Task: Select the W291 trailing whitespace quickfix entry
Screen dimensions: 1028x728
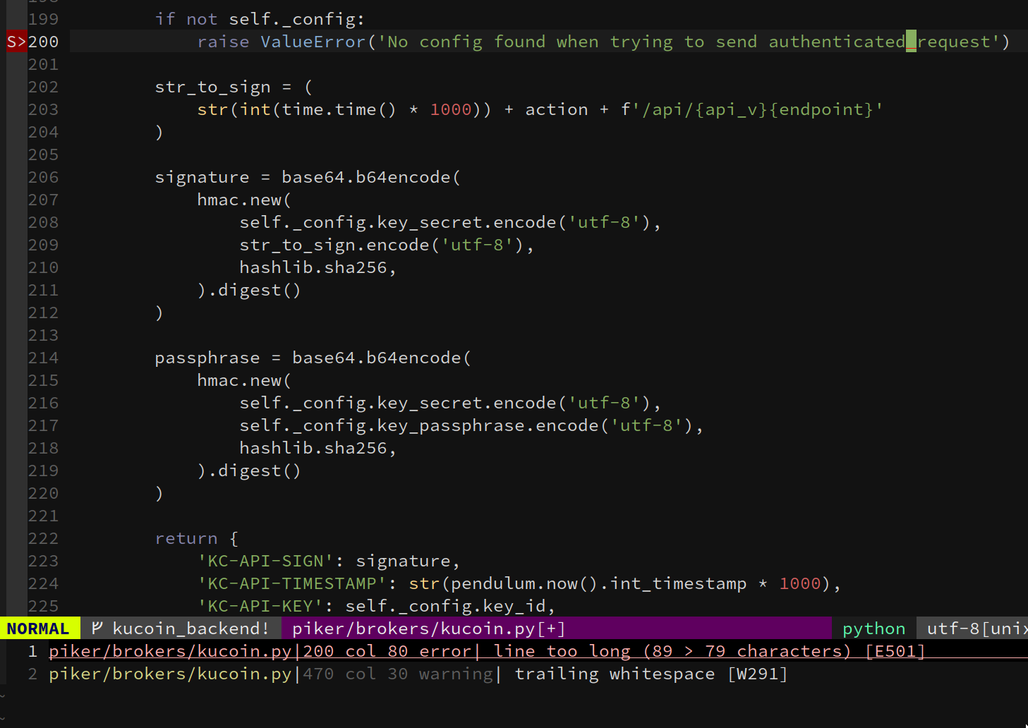Action: point(418,674)
